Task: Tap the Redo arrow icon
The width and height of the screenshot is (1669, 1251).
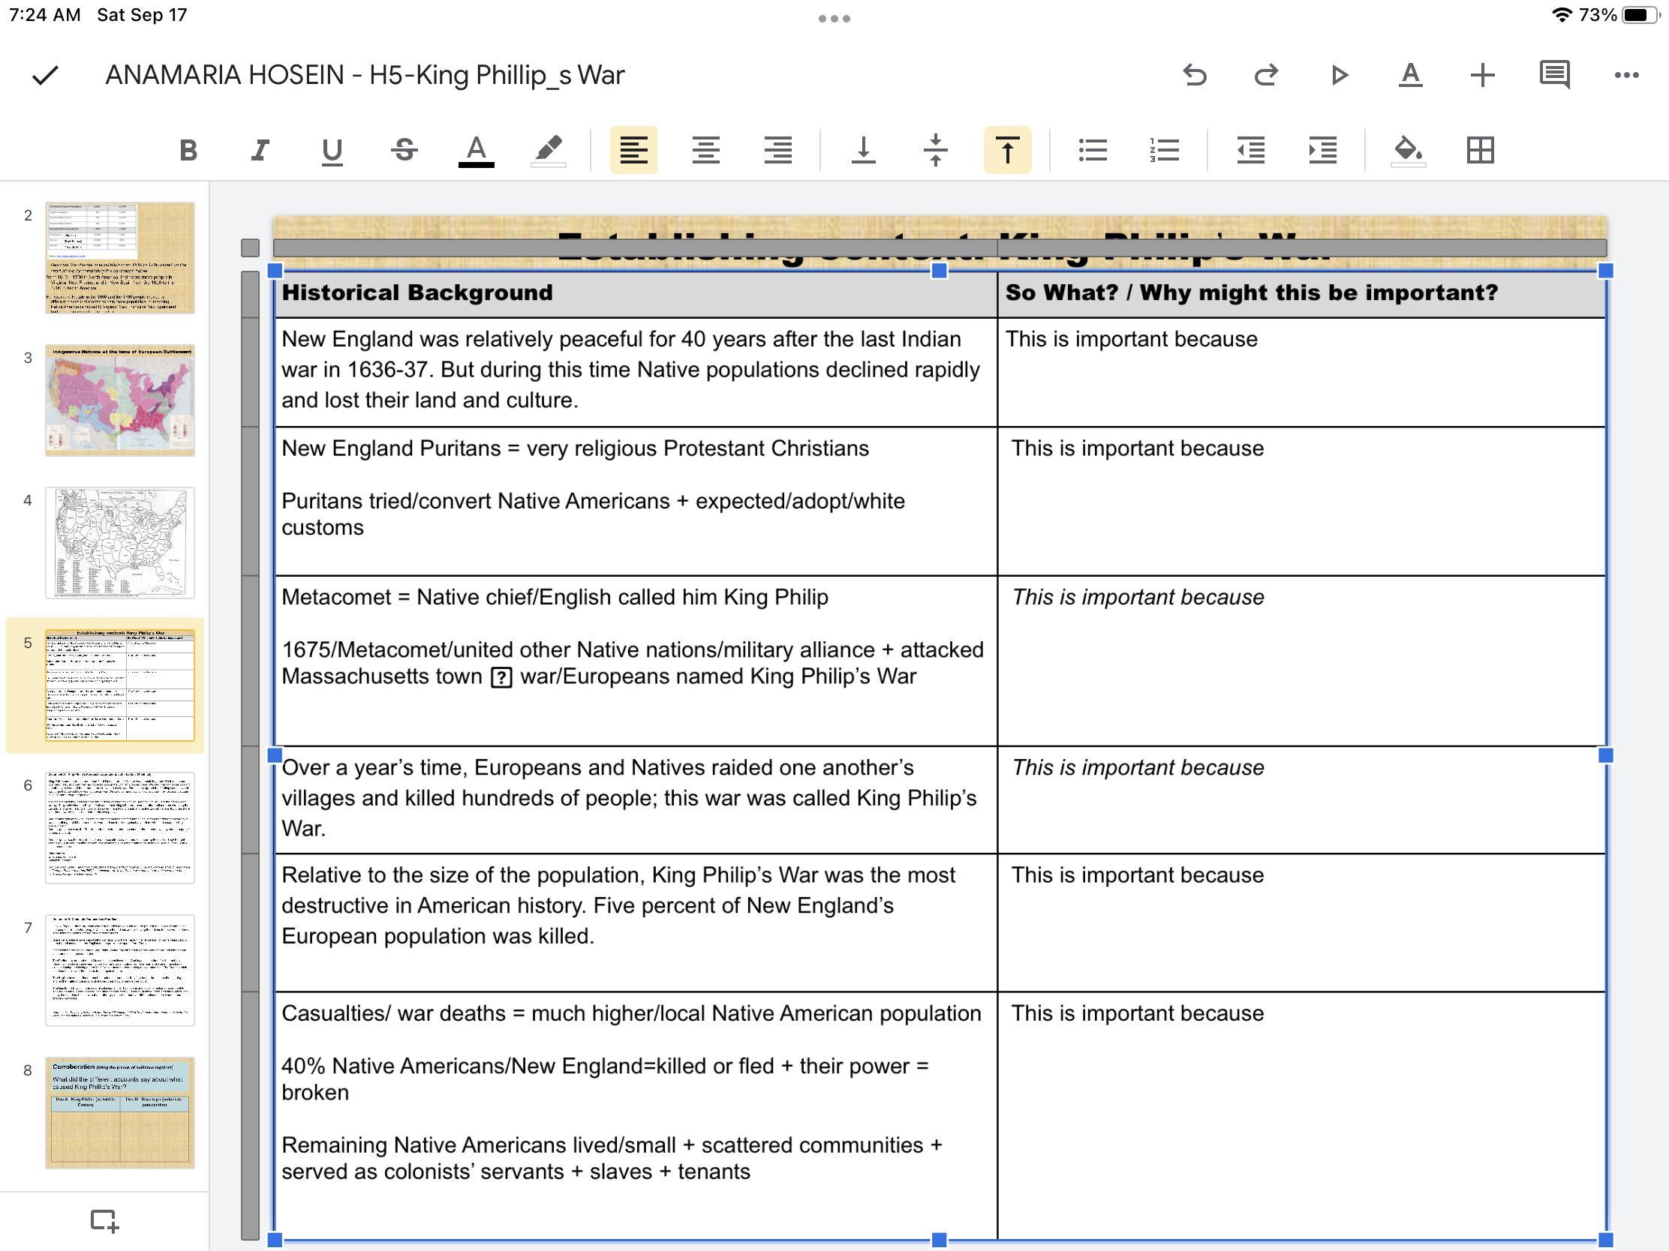Action: pyautogui.click(x=1266, y=75)
